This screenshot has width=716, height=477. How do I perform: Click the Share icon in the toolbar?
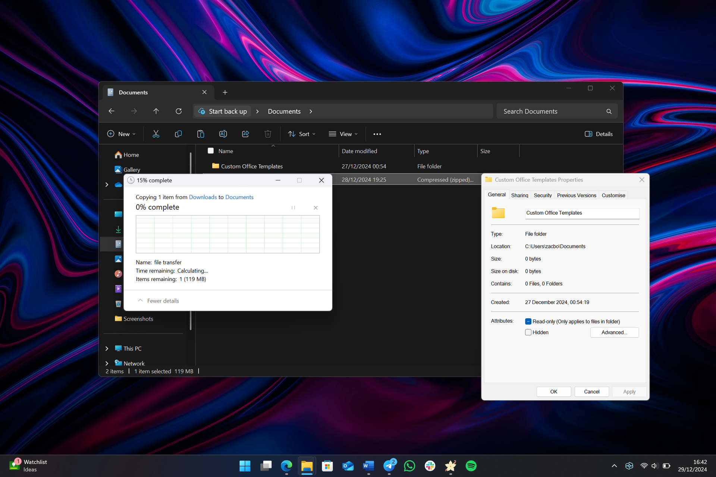pos(245,134)
